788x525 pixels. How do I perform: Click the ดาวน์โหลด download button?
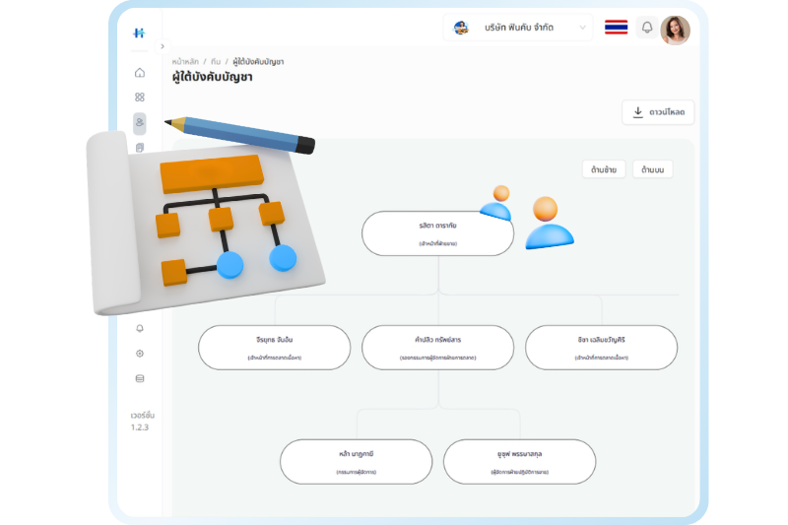tap(658, 112)
